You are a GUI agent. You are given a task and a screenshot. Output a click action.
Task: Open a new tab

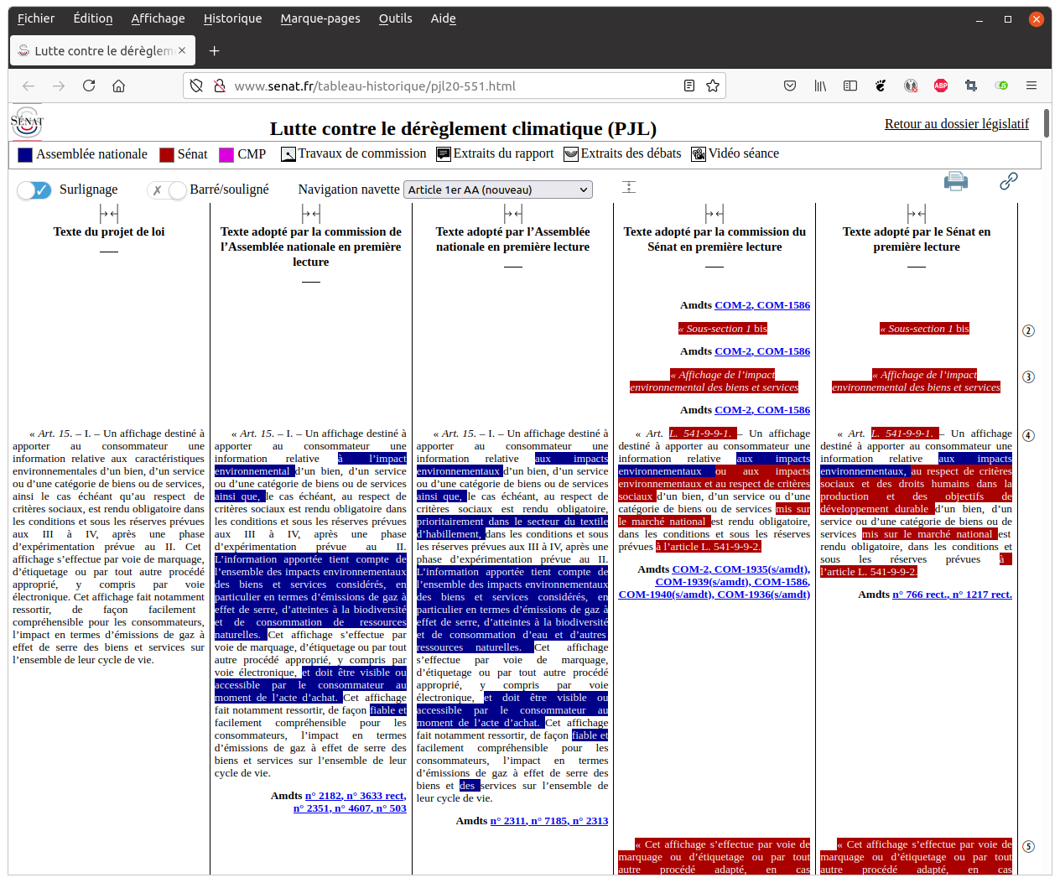(x=214, y=50)
